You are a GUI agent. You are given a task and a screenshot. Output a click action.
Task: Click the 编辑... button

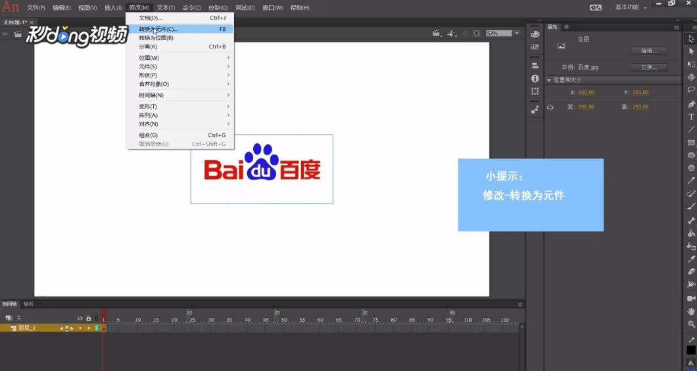point(649,51)
